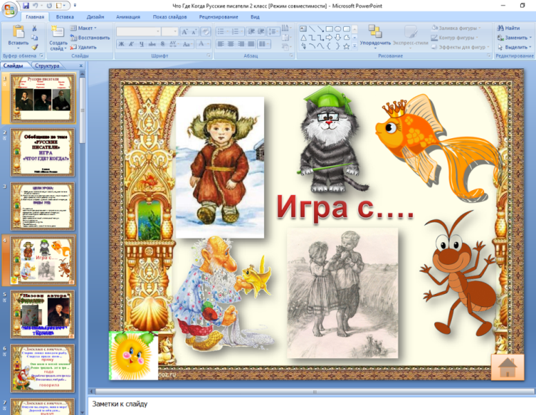Switch to the Структура outline tab
The image size is (536, 415).
point(47,66)
